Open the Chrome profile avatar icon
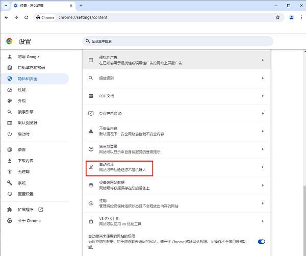This screenshot has width=306, height=256. (x=291, y=17)
